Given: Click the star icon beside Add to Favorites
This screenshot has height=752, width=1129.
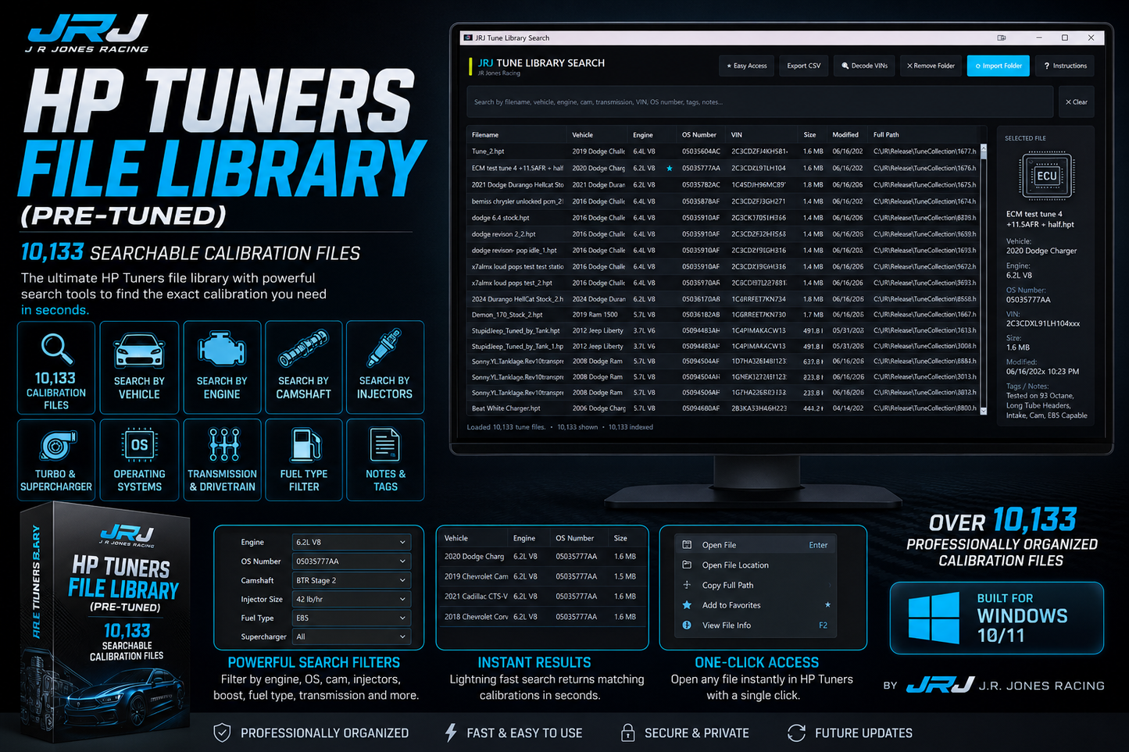Looking at the screenshot, I should click(687, 605).
